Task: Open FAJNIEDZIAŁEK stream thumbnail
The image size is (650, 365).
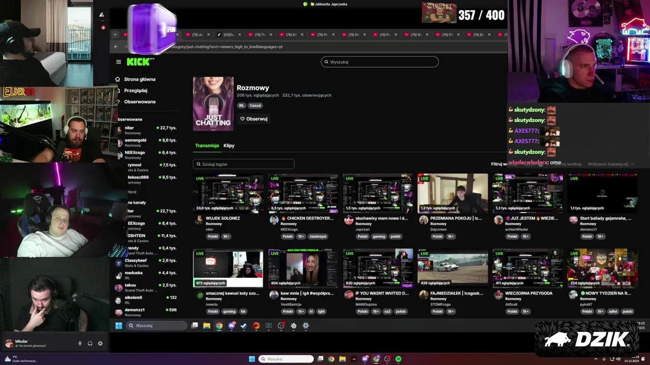Action: pyautogui.click(x=452, y=268)
